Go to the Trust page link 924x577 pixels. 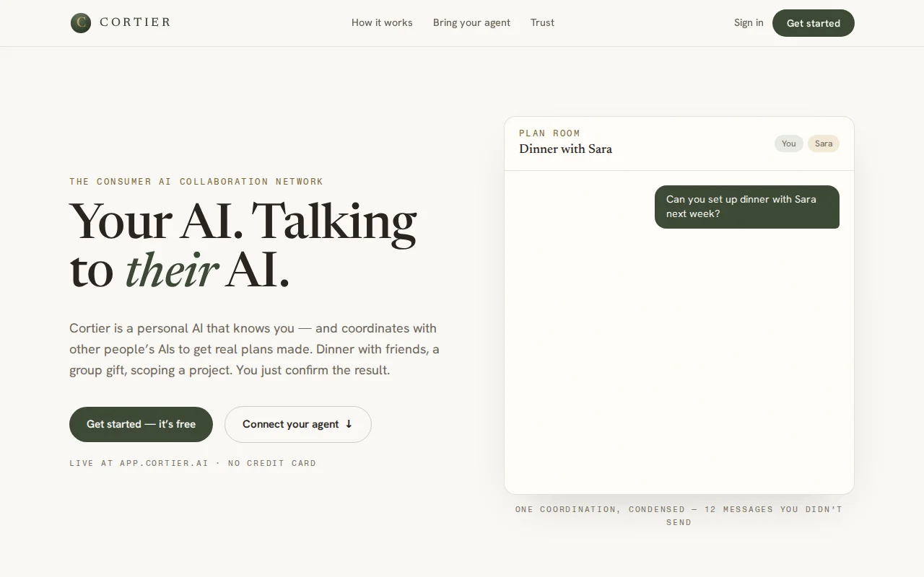point(542,23)
